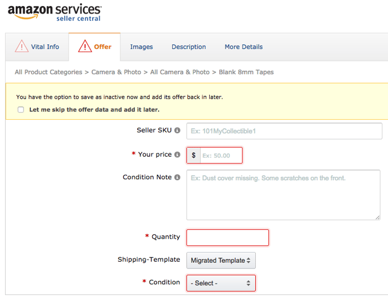This screenshot has width=388, height=296.
Task: Open the Shipping-Template Migrated Template dropdown
Action: [x=221, y=261]
